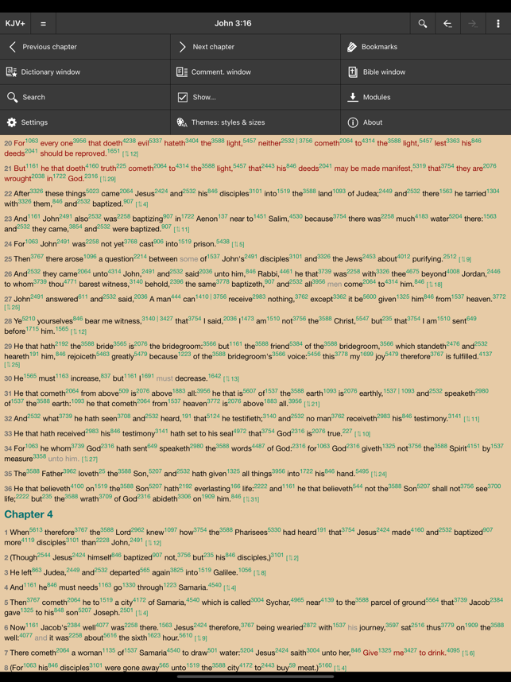The height and width of the screenshot is (682, 511).
Task: Open cross-references [29] of verse 21
Action: tap(108, 179)
